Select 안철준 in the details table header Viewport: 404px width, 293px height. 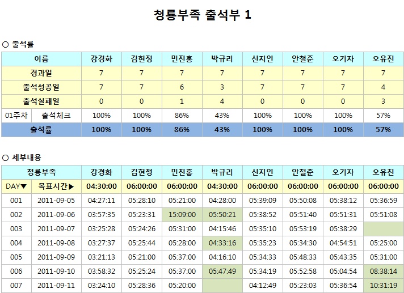303,172
